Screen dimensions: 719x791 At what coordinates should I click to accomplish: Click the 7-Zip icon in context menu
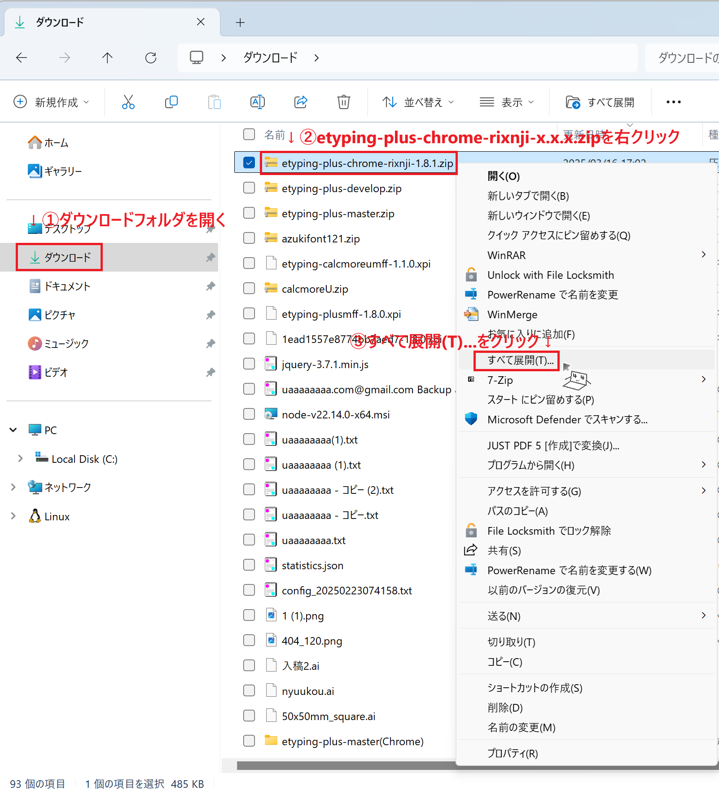471,379
